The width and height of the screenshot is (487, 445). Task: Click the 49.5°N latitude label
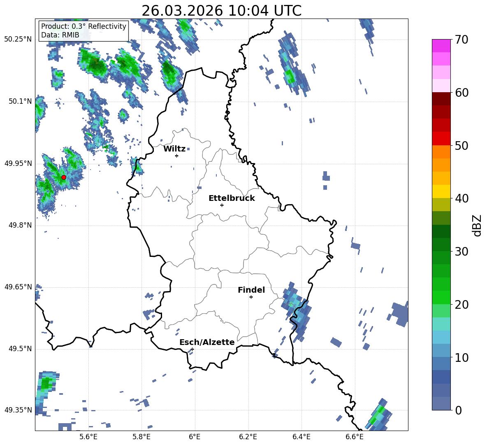(20, 349)
